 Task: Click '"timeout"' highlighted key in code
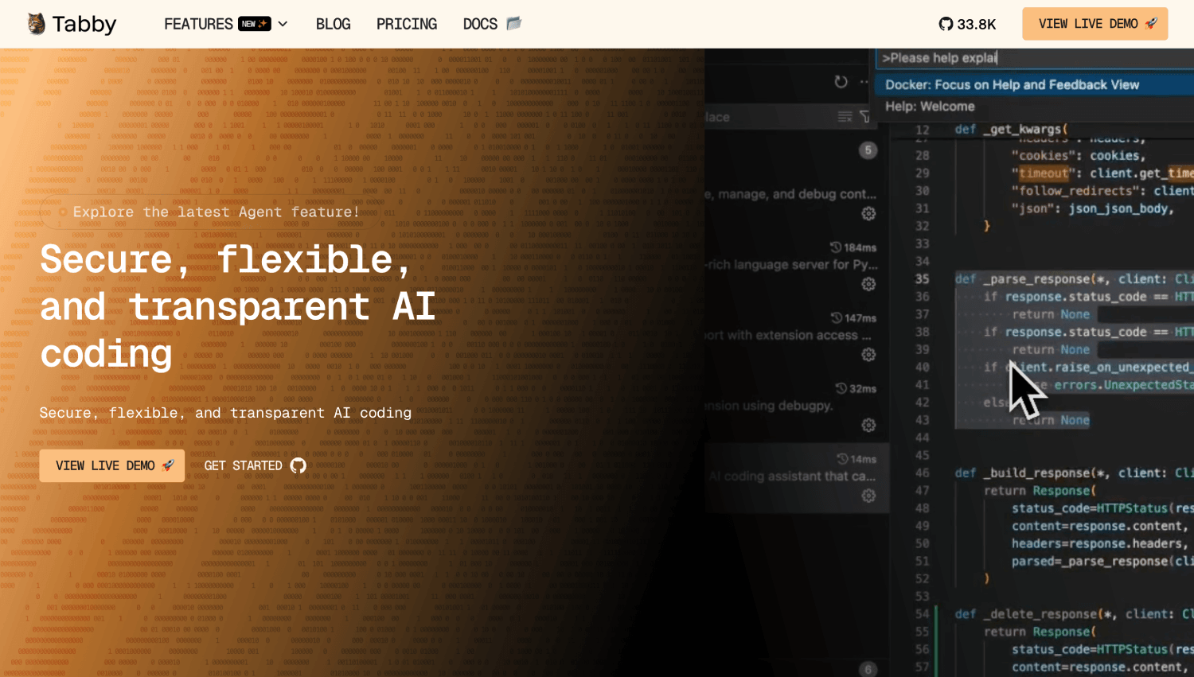(x=1044, y=173)
